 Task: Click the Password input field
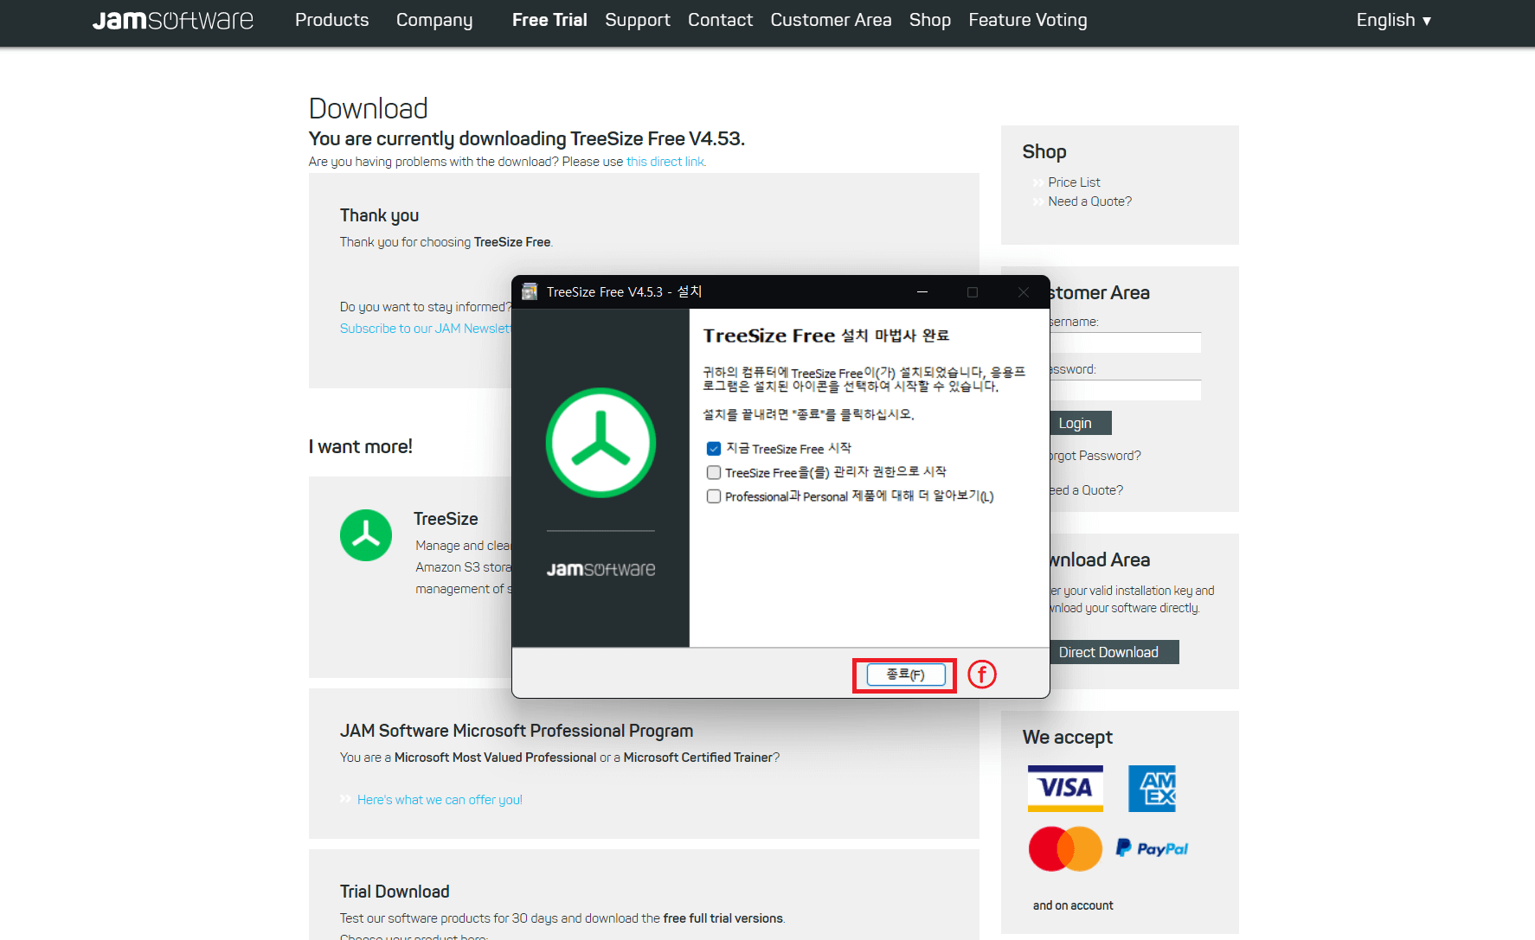pos(1125,390)
